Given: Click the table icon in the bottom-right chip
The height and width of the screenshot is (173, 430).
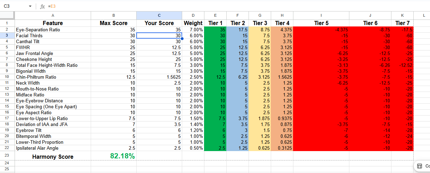Looking at the screenshot, I should tap(420, 166).
